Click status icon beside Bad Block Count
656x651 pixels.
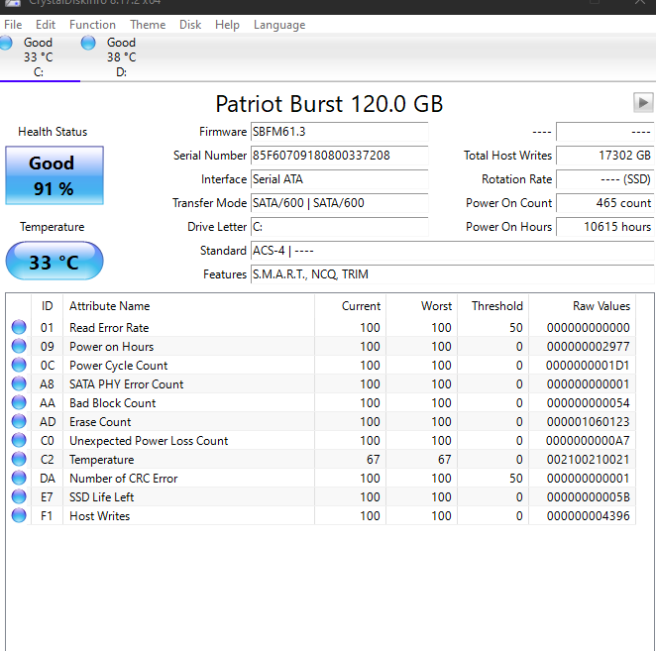tap(19, 403)
